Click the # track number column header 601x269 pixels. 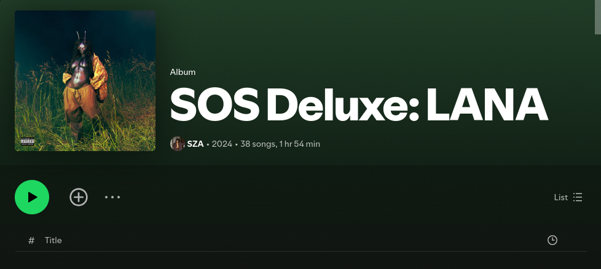[x=31, y=240]
